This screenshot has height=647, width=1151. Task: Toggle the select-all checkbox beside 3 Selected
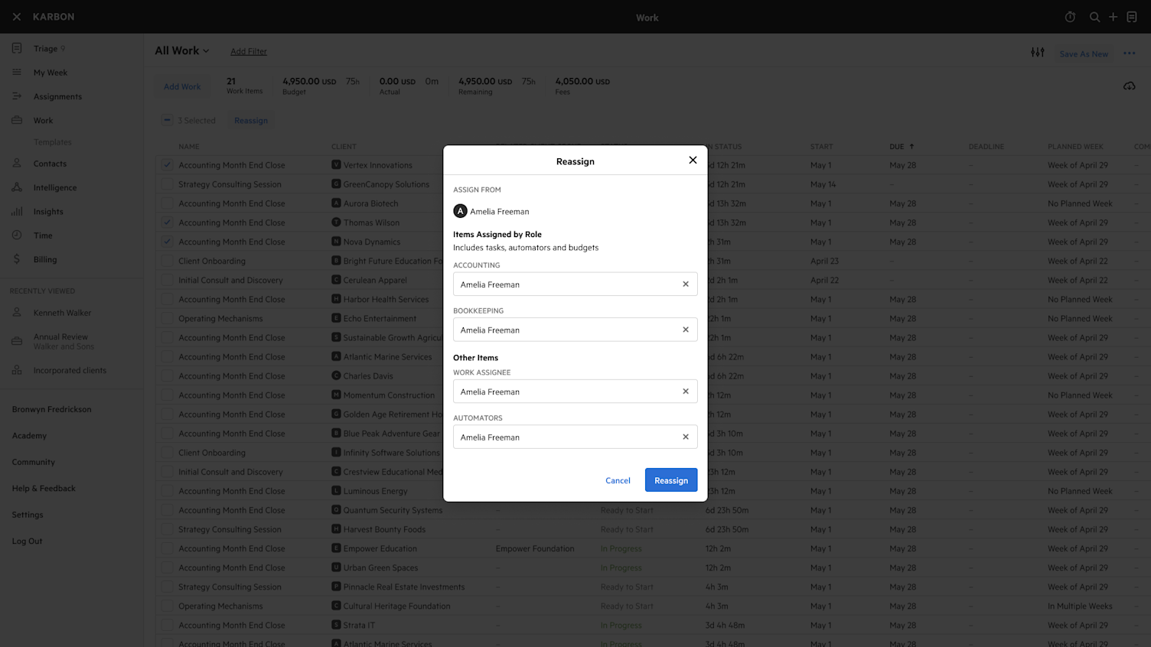[x=167, y=120]
